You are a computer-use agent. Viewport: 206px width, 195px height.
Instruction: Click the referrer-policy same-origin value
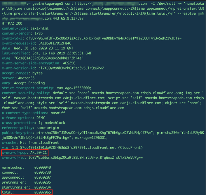coord(48,128)
